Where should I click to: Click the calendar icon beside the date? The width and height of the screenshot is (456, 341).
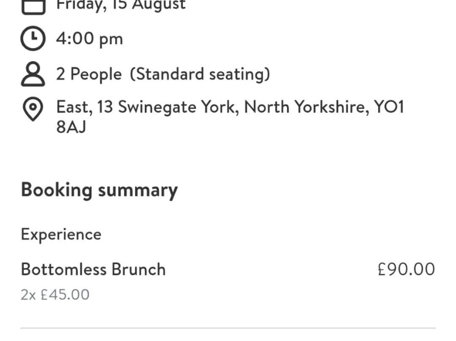pos(33,6)
